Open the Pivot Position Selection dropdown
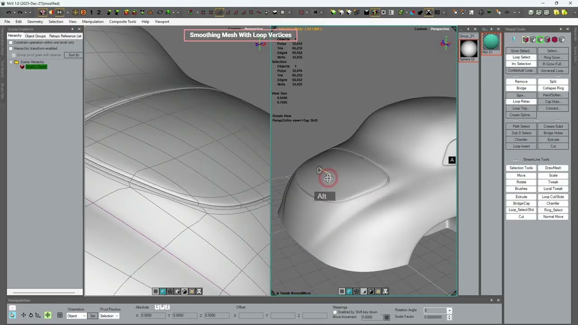578x325 pixels. [109, 316]
